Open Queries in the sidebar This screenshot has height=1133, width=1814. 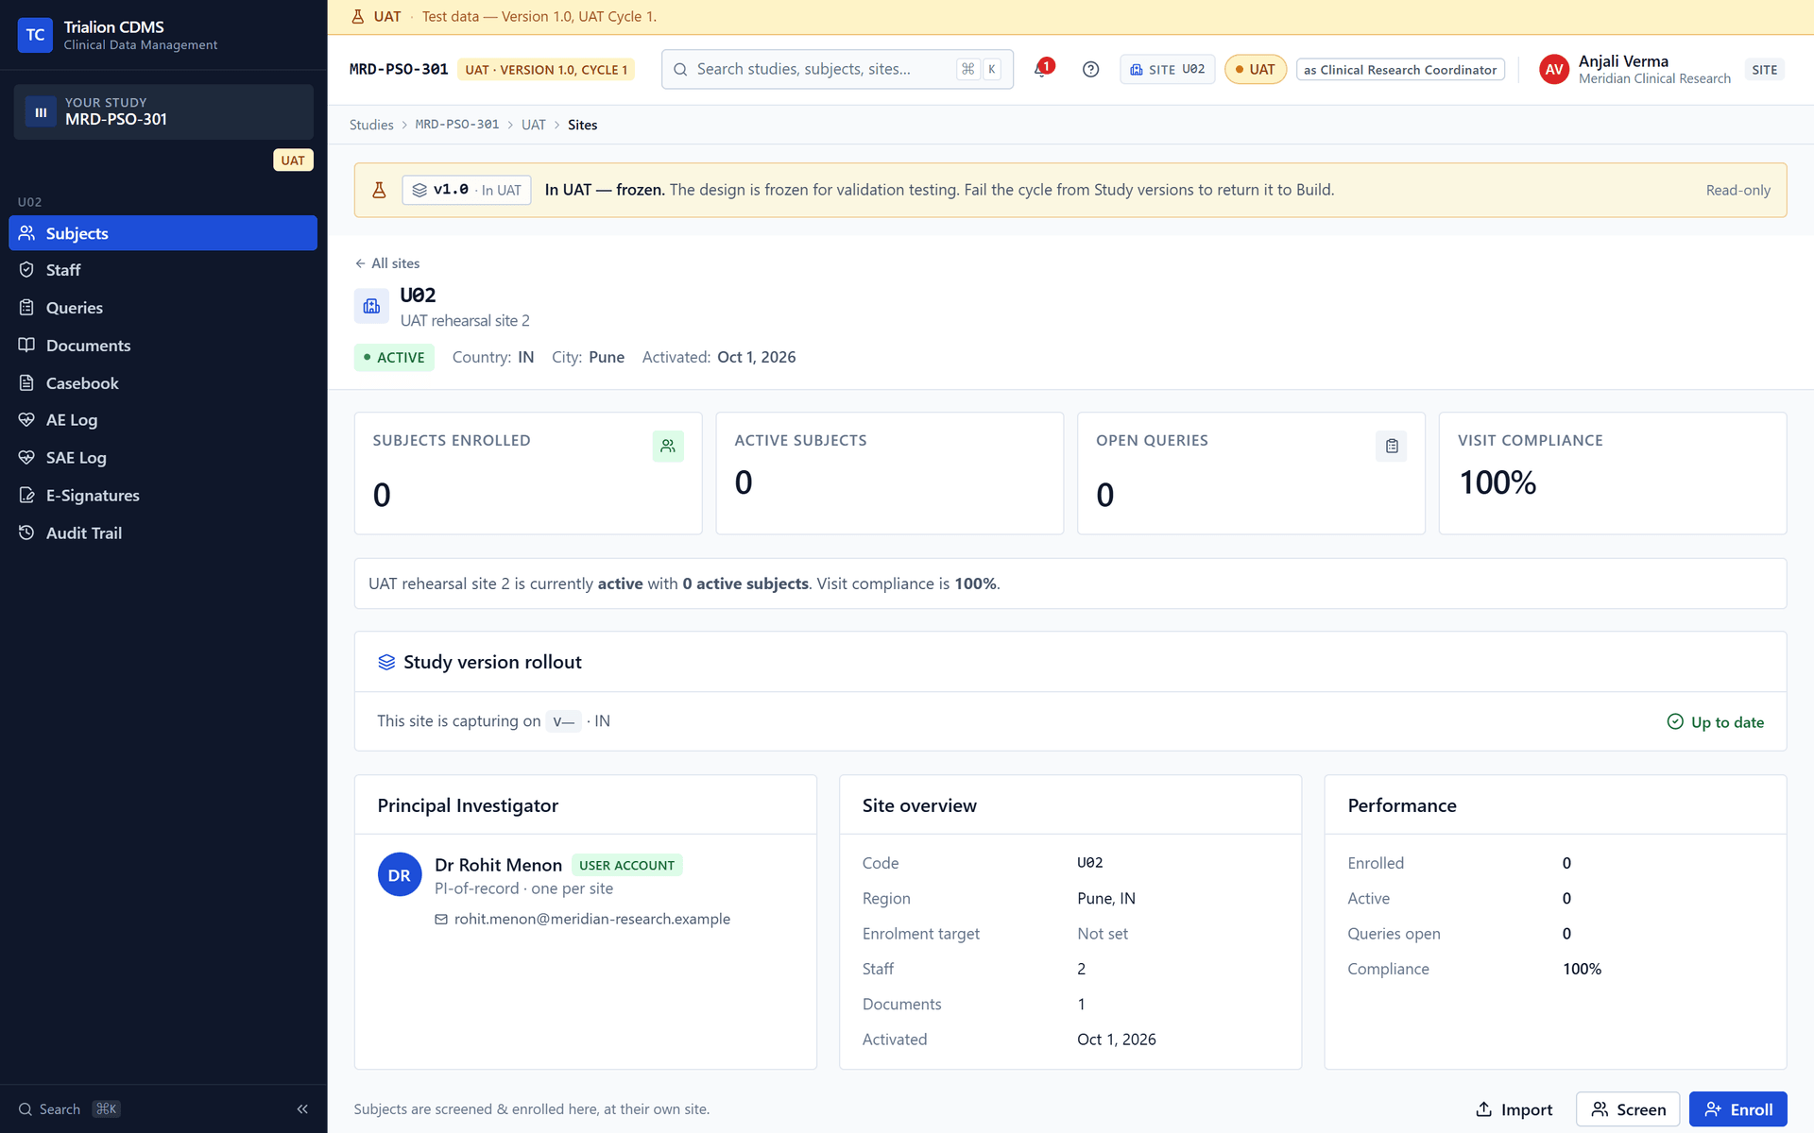(163, 308)
